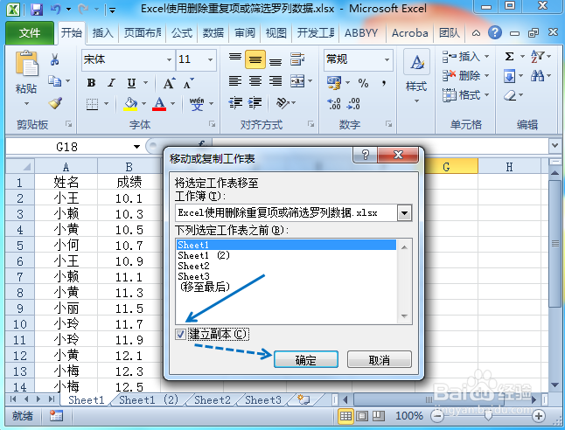565x430 pixels.
Task: Apply accounting number format icon
Action: tap(334, 83)
